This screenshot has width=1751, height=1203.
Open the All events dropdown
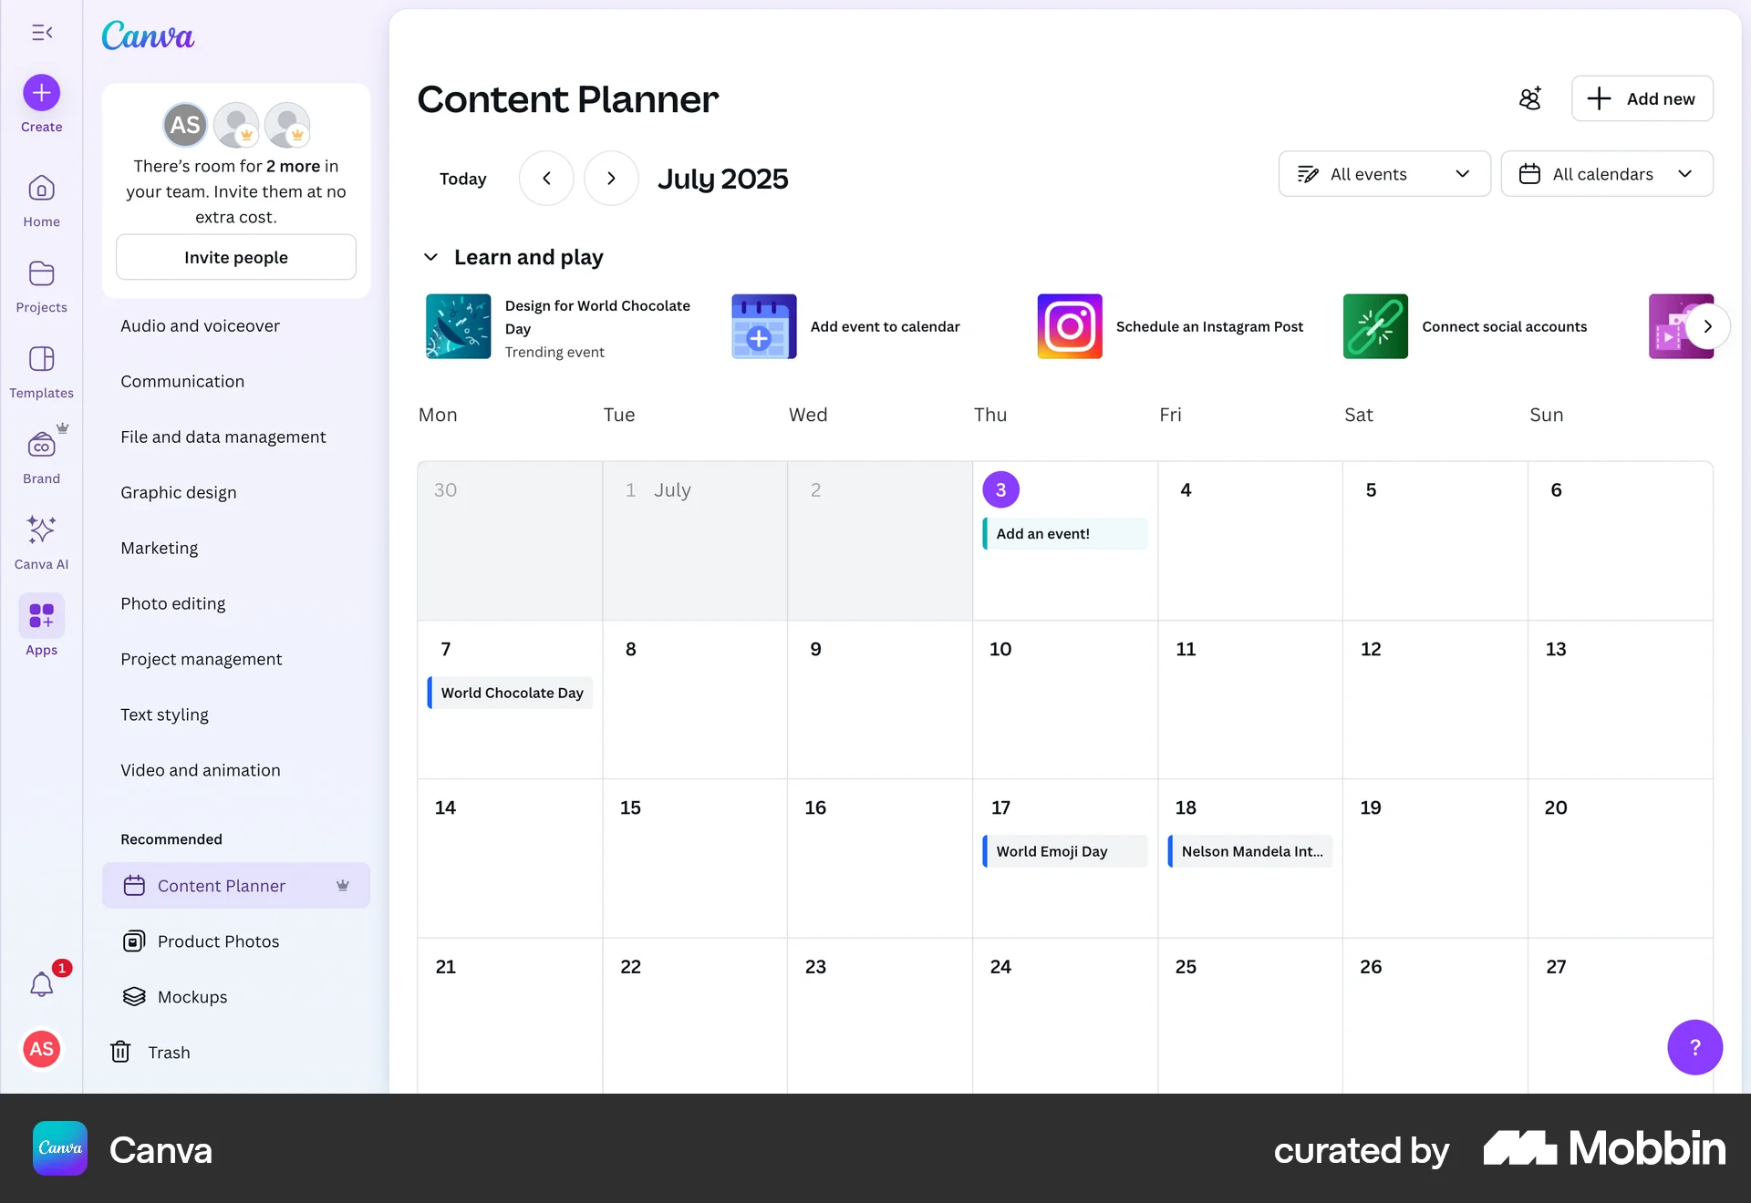(1383, 174)
